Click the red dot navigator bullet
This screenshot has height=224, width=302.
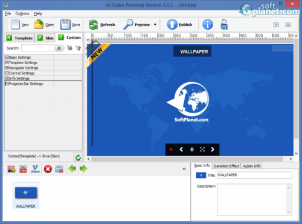pyautogui.click(x=171, y=150)
